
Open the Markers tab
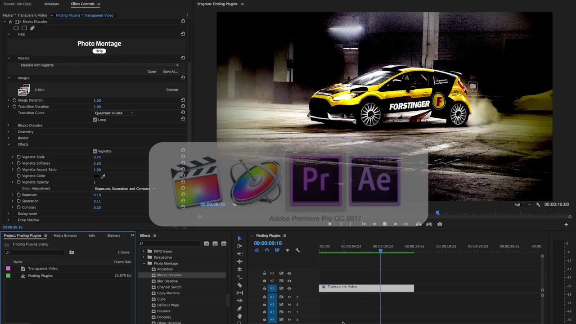coord(113,235)
